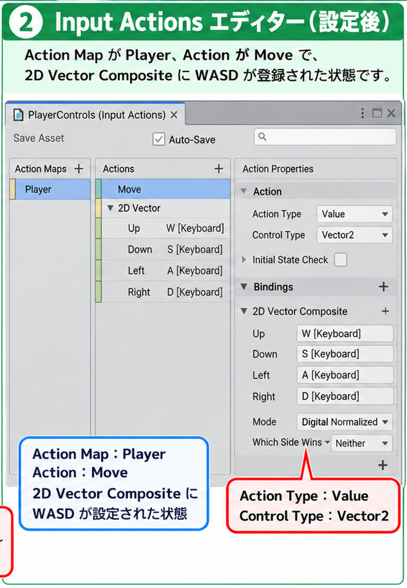
Task: Maximize the Input Actions editor window
Action: [x=377, y=113]
